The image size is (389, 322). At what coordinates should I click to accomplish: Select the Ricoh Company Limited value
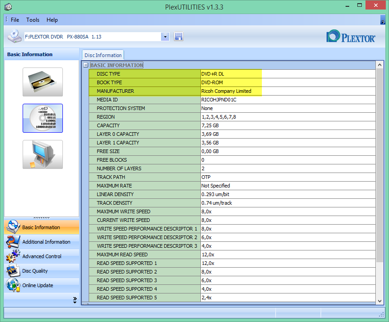click(226, 91)
